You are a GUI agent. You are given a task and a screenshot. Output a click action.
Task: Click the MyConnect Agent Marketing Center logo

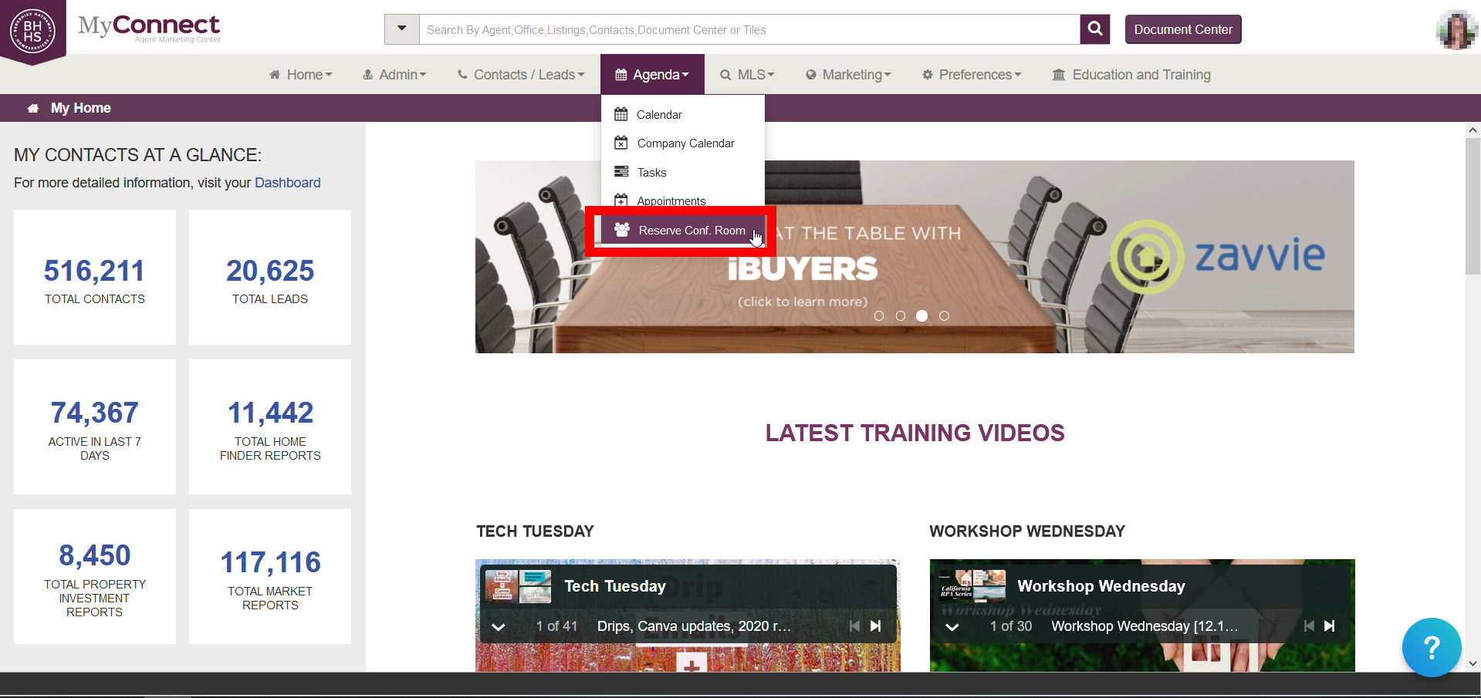pos(149,29)
